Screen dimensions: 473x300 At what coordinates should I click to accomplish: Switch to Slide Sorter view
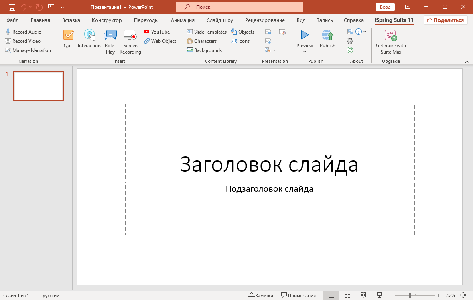click(x=347, y=295)
